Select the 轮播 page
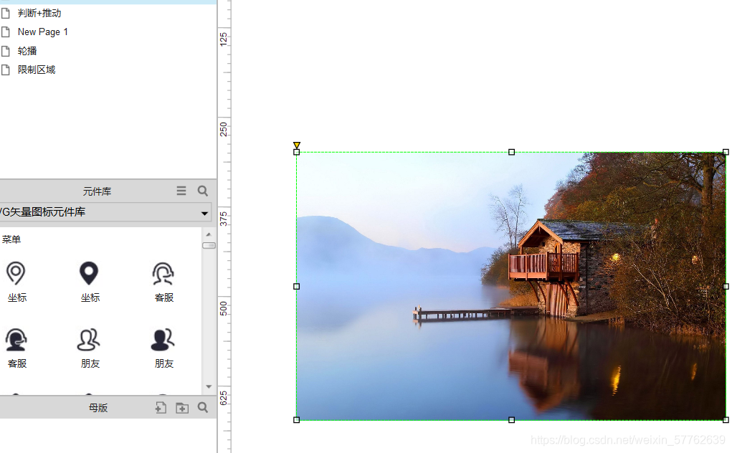 27,51
